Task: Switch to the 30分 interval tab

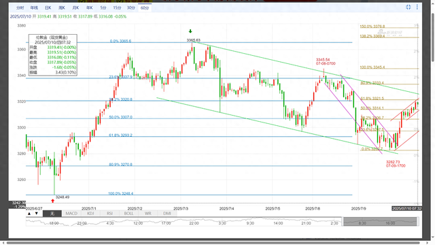Action: click(x=131, y=7)
